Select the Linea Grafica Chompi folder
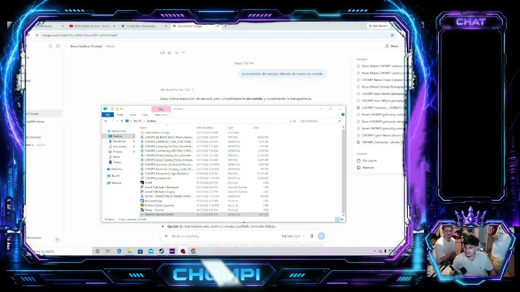 [157, 133]
